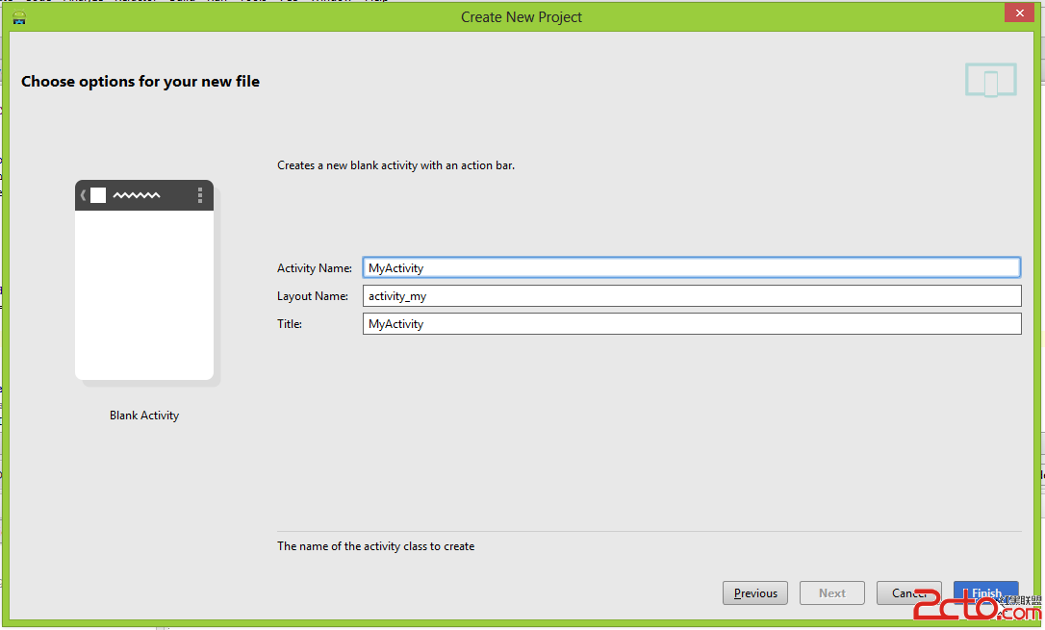Click the 'Creates a new blank activity' description
Viewport: 1045px width, 630px height.
(395, 165)
